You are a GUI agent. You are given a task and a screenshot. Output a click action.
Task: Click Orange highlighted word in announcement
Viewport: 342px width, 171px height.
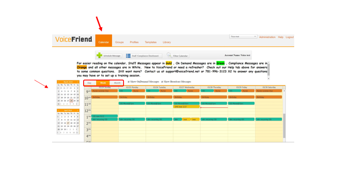point(82,67)
